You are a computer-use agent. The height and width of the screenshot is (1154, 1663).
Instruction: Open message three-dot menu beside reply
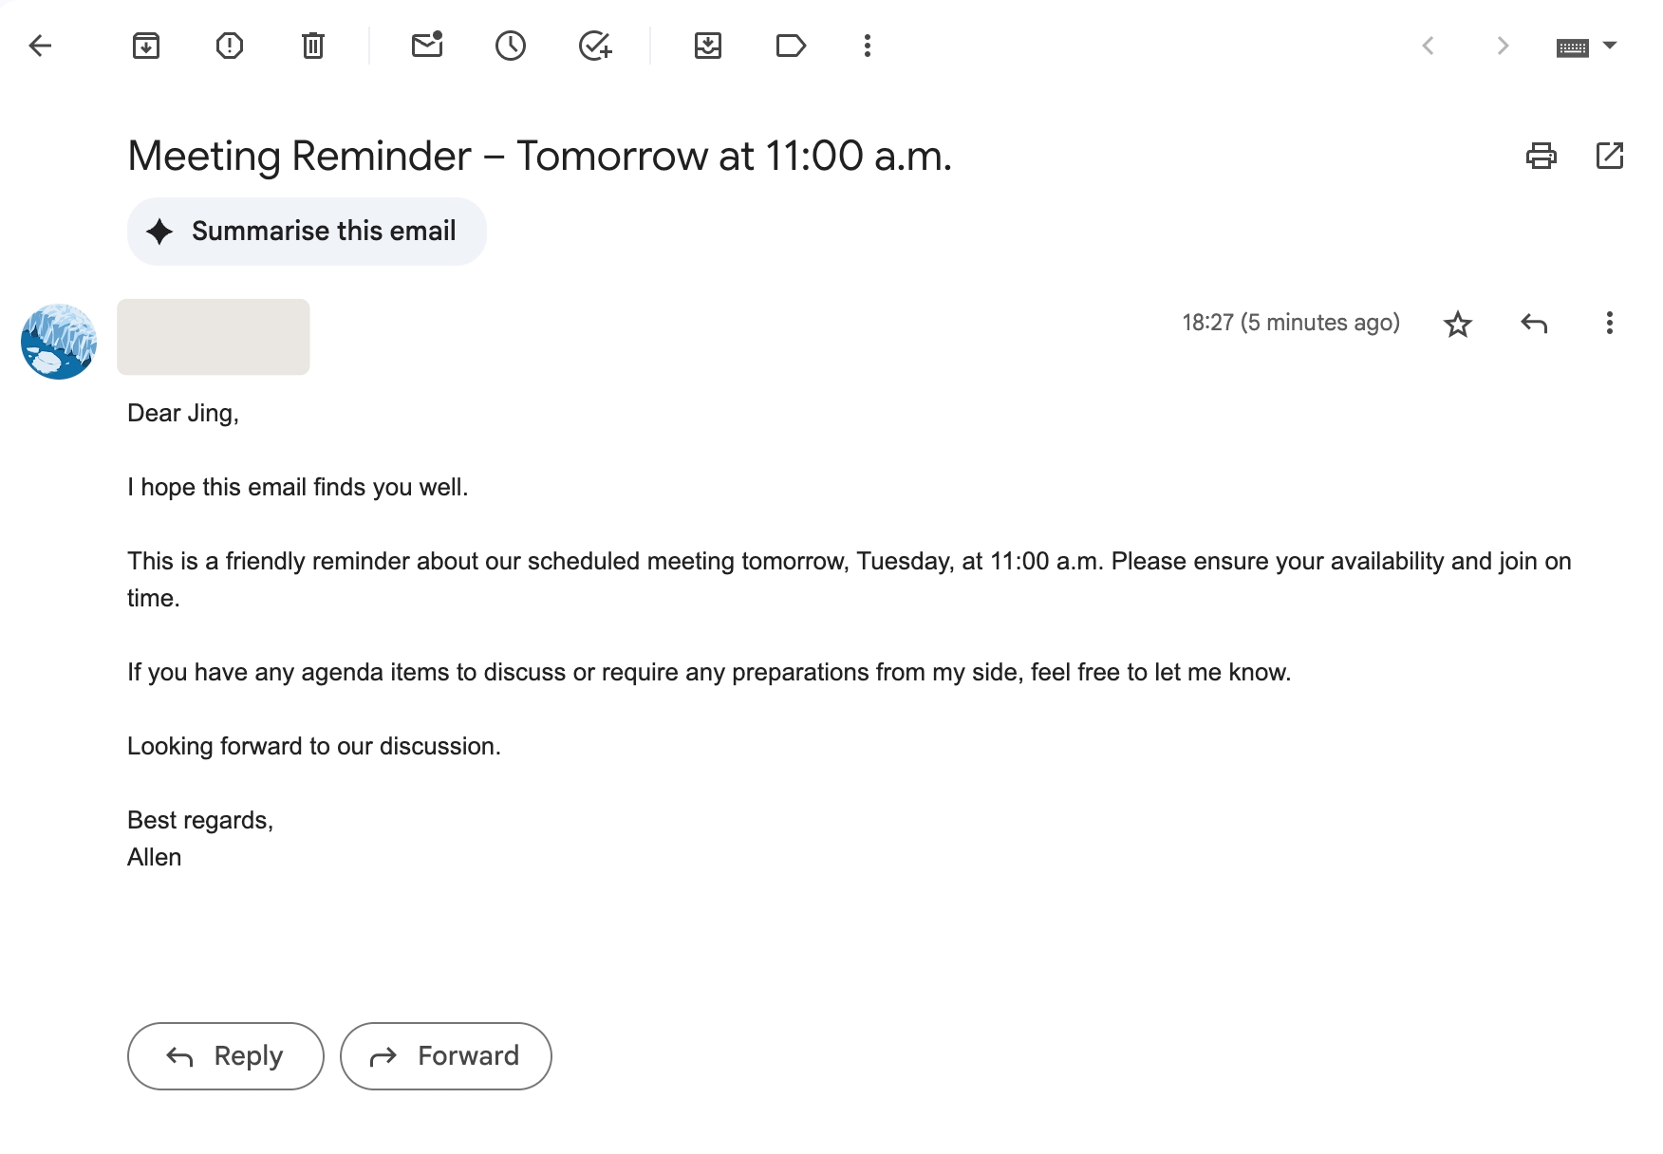pyautogui.click(x=1609, y=324)
